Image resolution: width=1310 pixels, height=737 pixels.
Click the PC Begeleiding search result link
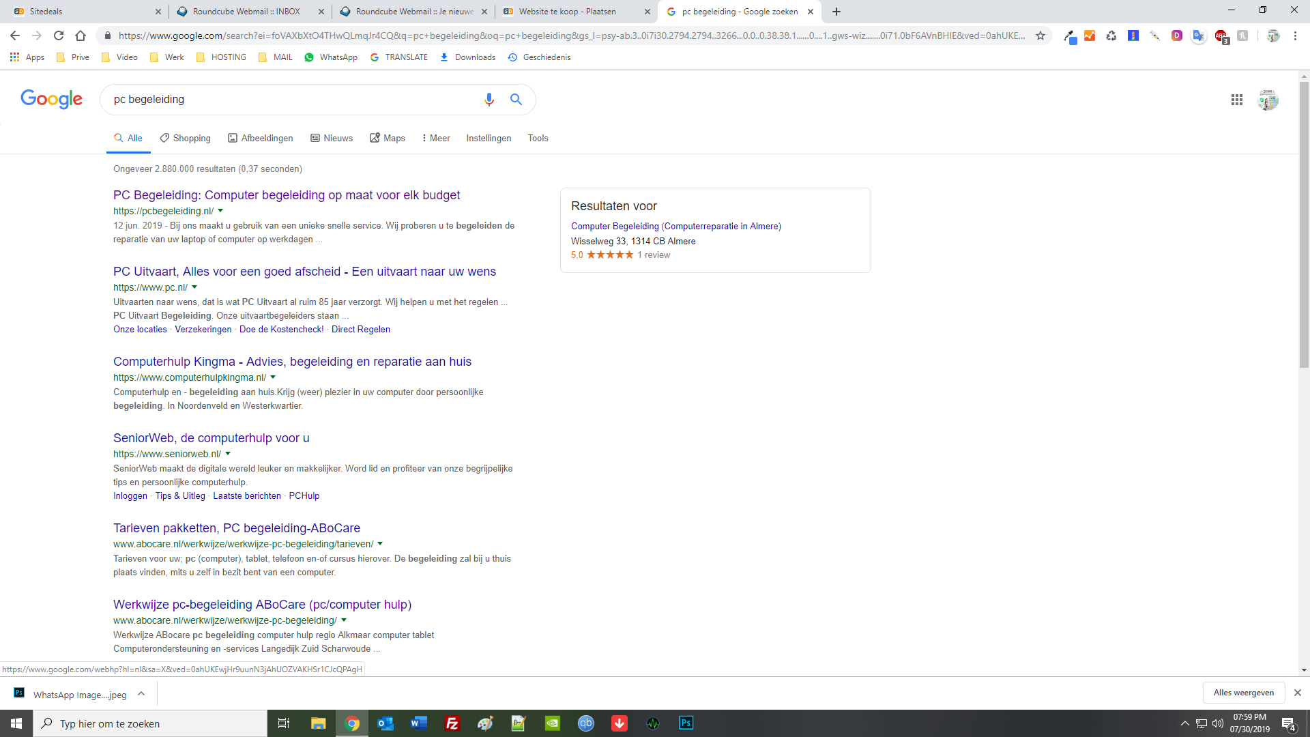[x=286, y=194]
